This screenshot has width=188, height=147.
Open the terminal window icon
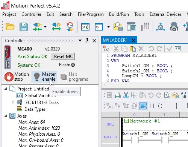coord(99,27)
